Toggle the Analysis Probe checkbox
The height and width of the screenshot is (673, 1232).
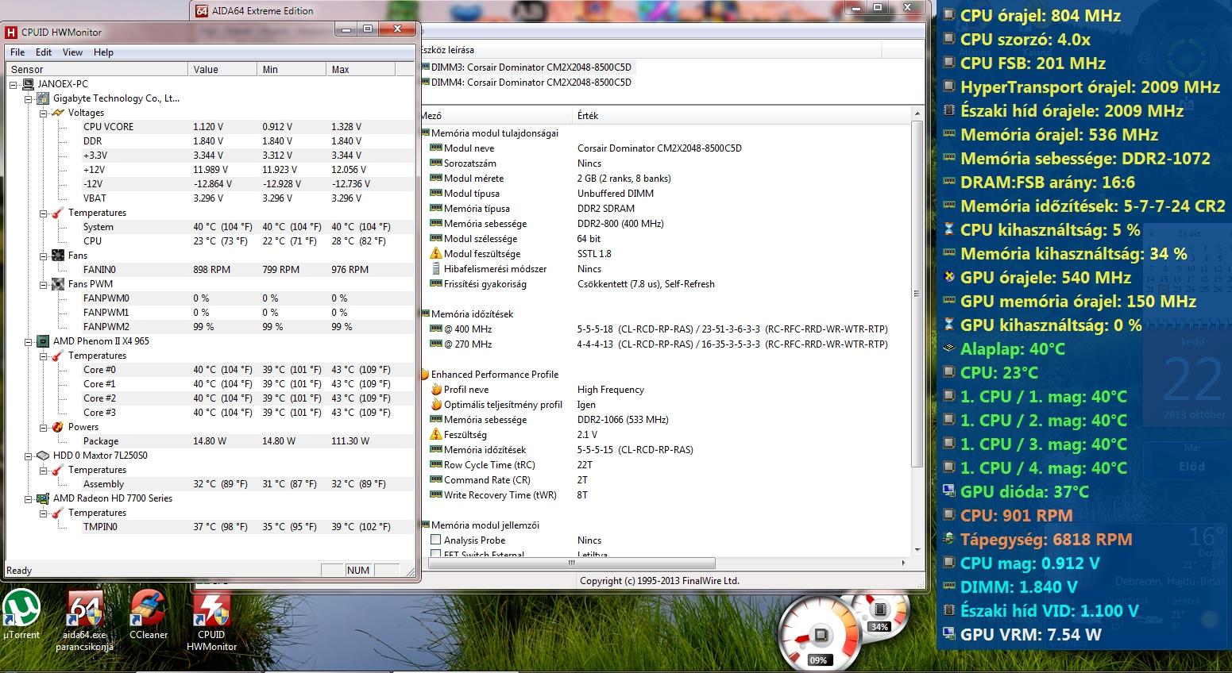tap(435, 540)
